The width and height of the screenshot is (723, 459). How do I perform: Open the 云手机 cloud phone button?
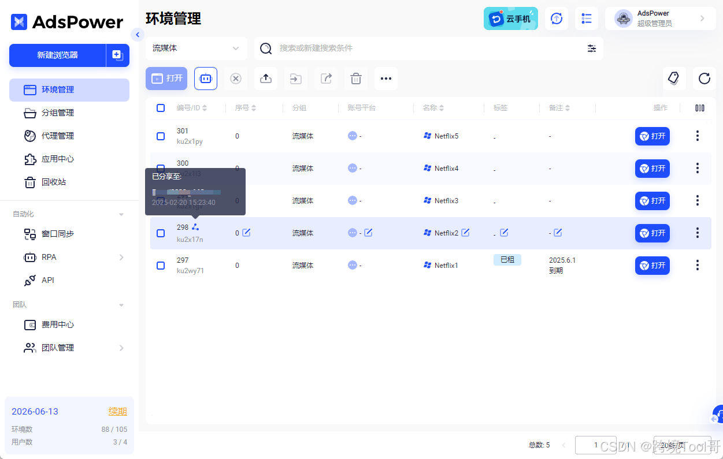pyautogui.click(x=511, y=18)
